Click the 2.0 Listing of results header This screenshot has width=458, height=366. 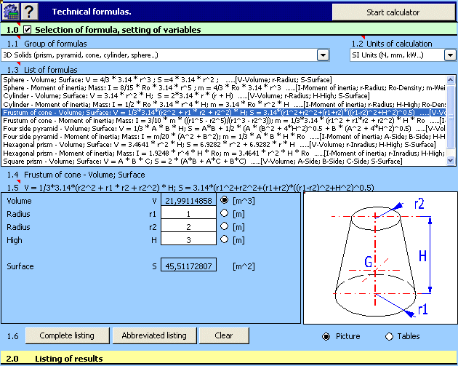(228, 359)
